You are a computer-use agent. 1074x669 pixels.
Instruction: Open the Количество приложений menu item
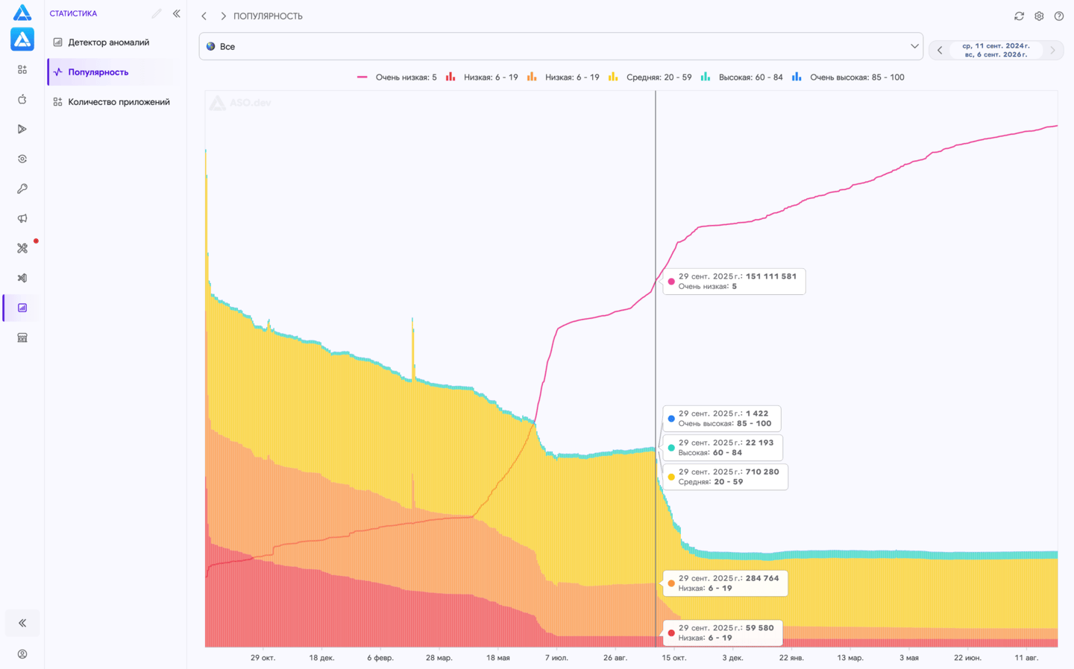(112, 102)
